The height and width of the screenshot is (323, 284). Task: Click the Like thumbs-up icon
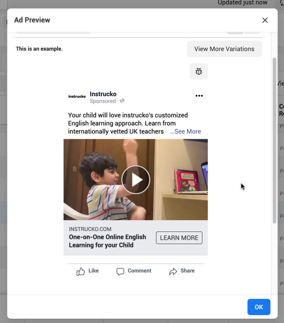80,272
